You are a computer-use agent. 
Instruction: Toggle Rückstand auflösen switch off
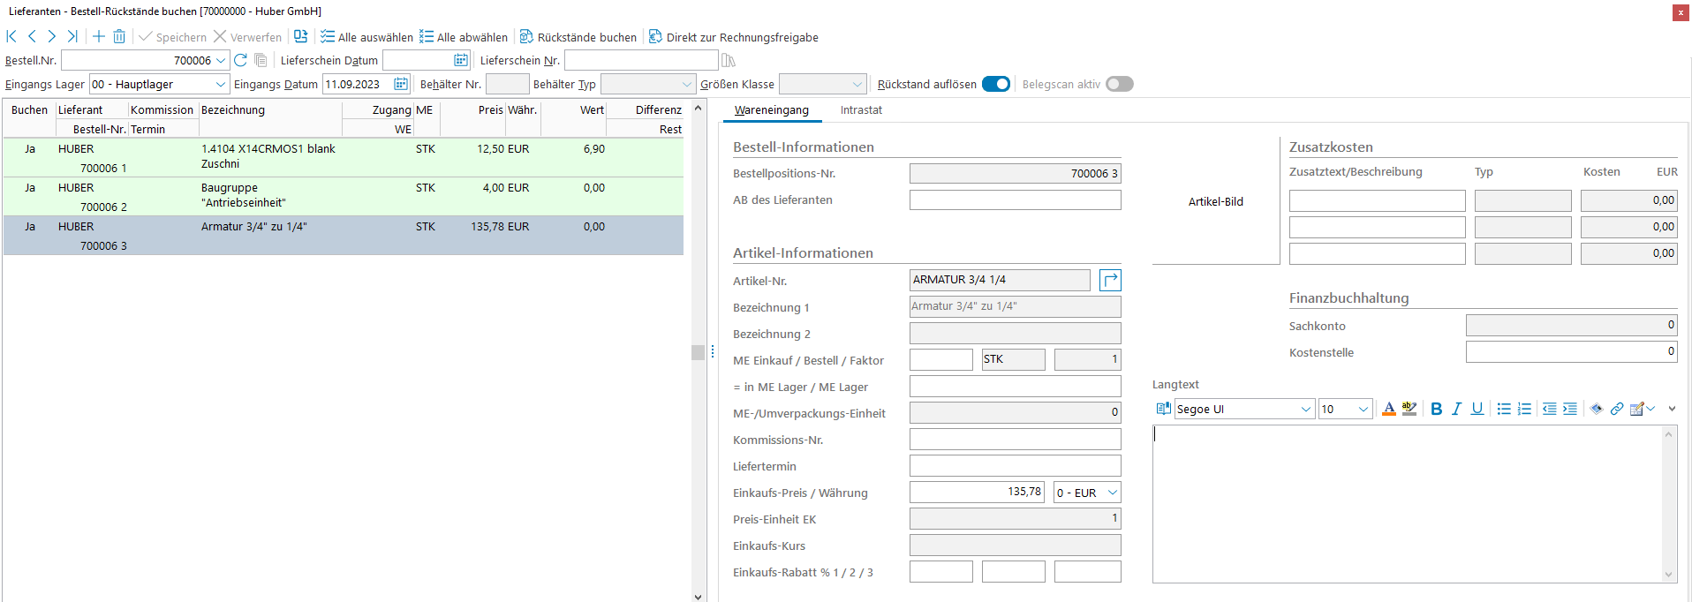[x=995, y=84]
